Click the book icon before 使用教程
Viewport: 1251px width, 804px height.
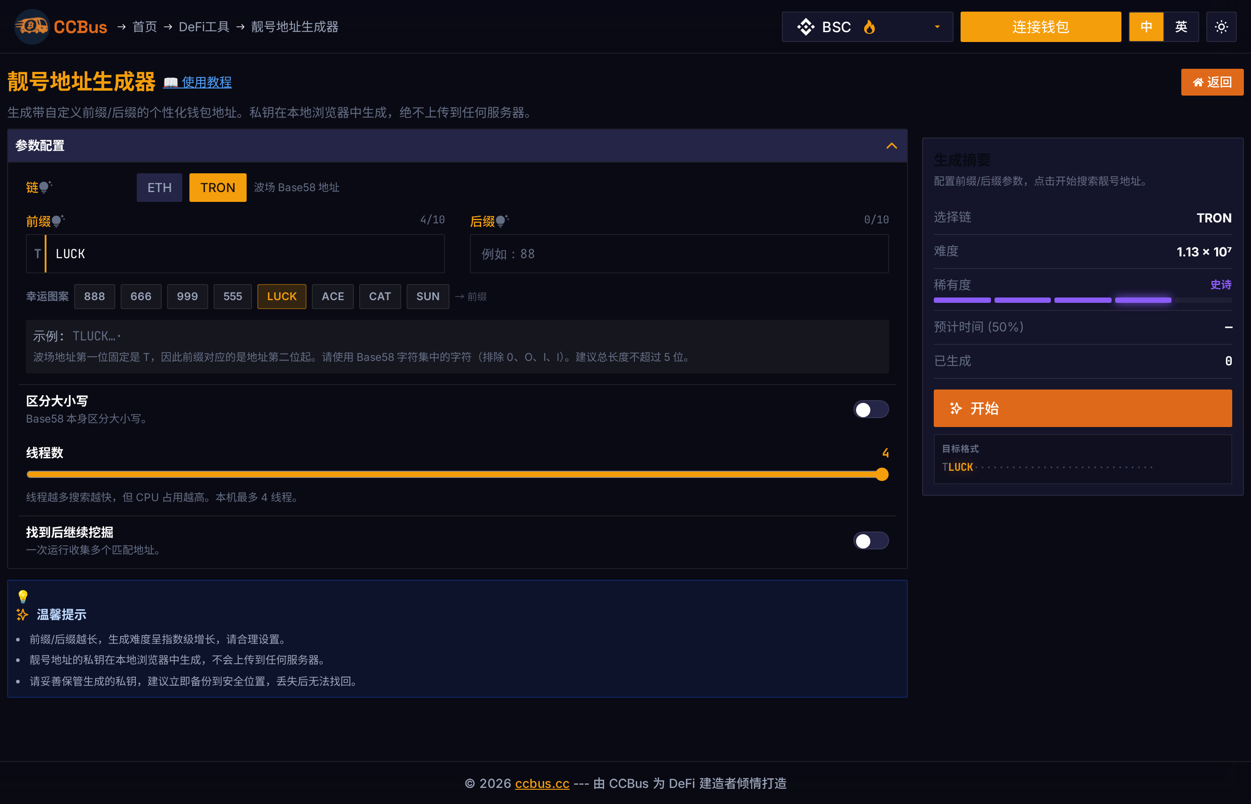click(171, 83)
